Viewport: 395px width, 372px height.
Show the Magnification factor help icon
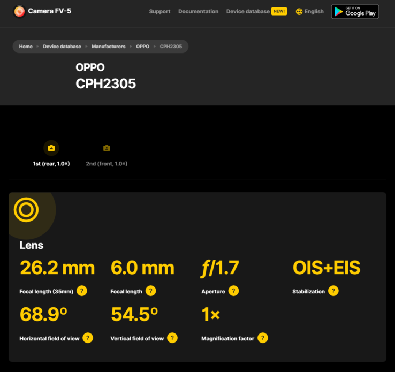[x=262, y=338]
